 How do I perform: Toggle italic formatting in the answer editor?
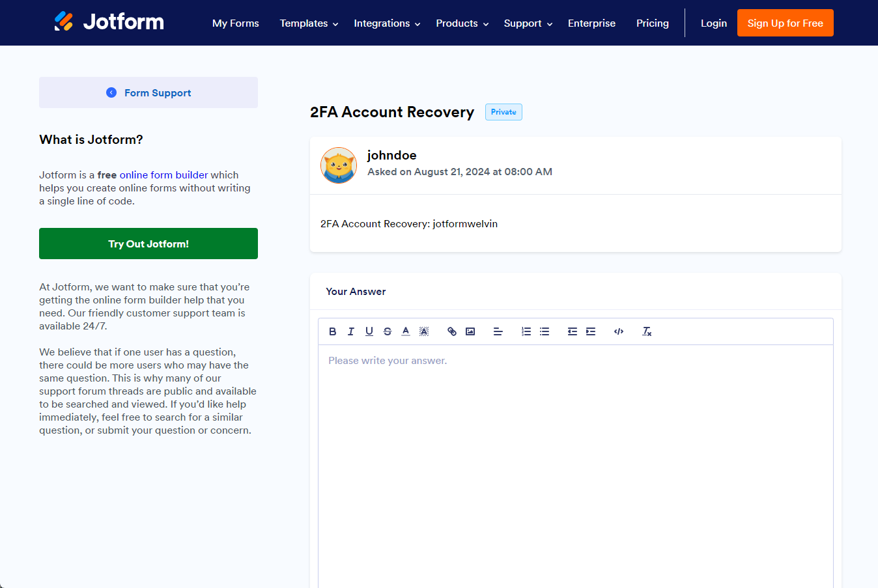(351, 331)
